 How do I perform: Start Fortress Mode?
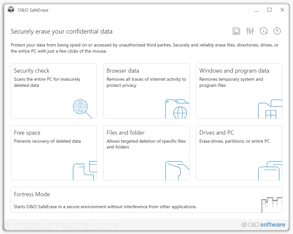(x=146, y=200)
